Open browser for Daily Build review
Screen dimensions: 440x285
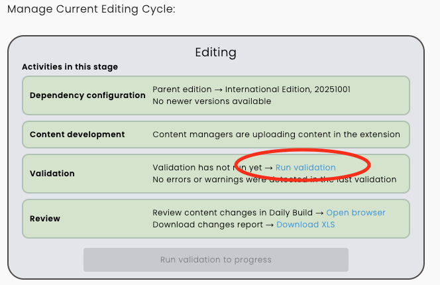[355, 213]
